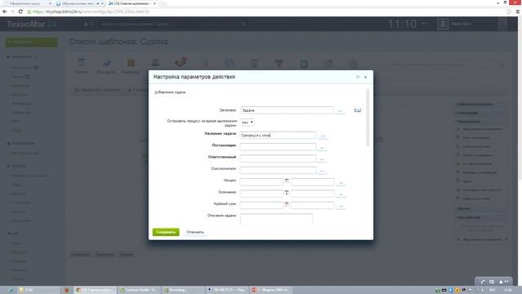Click search magnifier in Bitrix24 header
The width and height of the screenshot is (522, 294).
pos(244,24)
